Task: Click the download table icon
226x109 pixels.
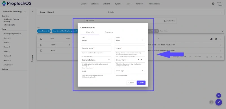Action: (x=216, y=38)
